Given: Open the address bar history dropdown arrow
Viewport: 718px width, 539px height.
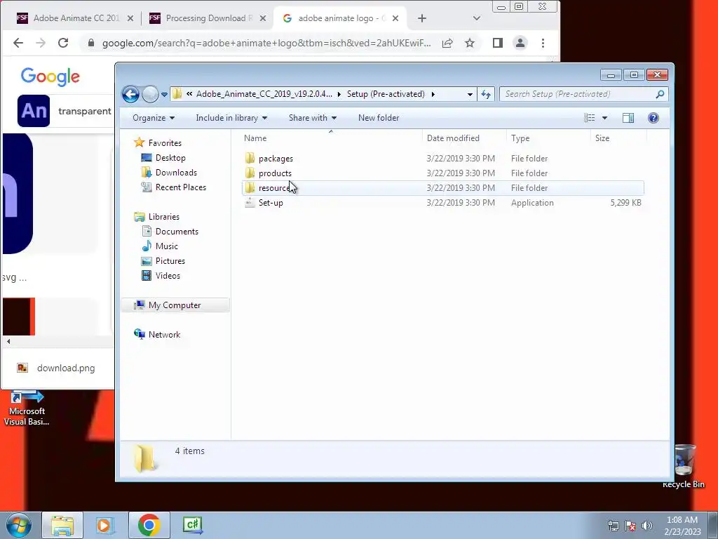Looking at the screenshot, I should (x=470, y=95).
